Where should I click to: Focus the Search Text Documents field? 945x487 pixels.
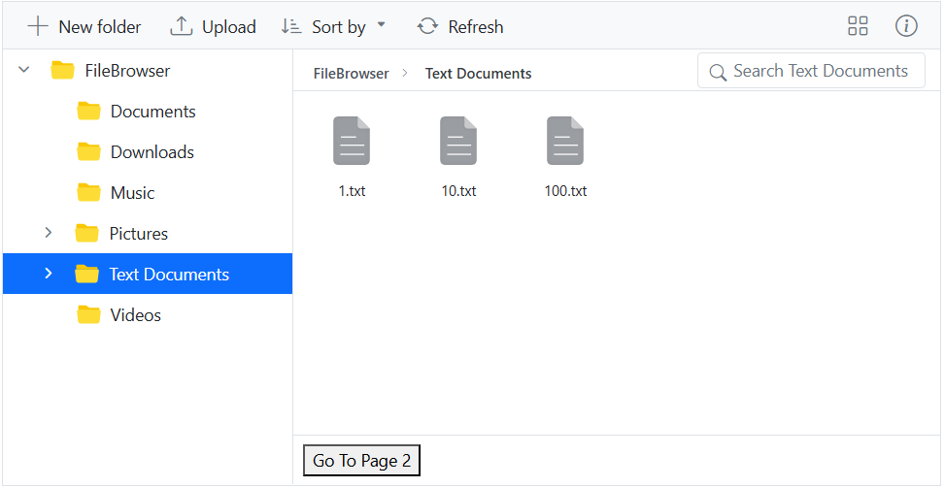[811, 71]
